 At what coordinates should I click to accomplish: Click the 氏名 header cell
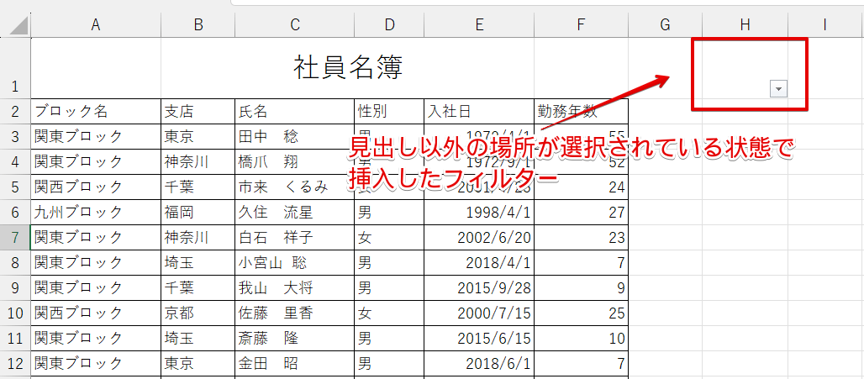pos(295,111)
